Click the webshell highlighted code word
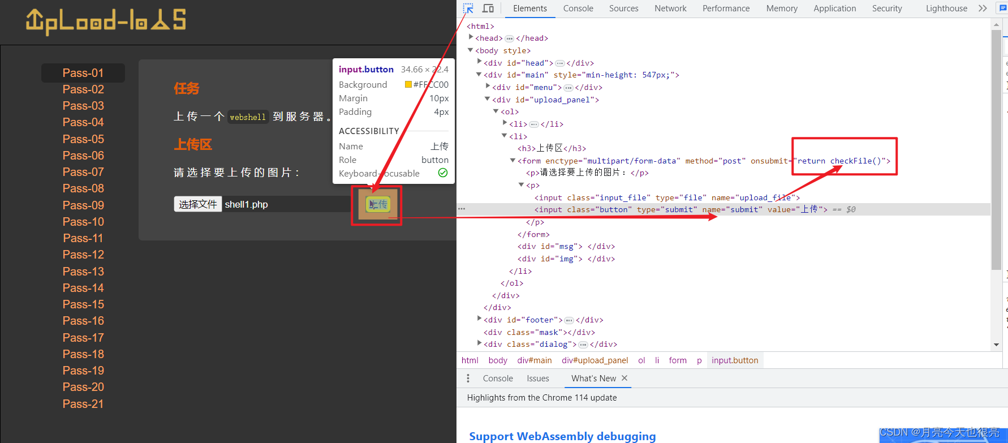This screenshot has width=1008, height=443. [247, 117]
